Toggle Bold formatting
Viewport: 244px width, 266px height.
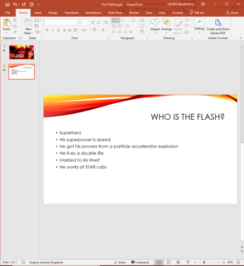click(47, 30)
